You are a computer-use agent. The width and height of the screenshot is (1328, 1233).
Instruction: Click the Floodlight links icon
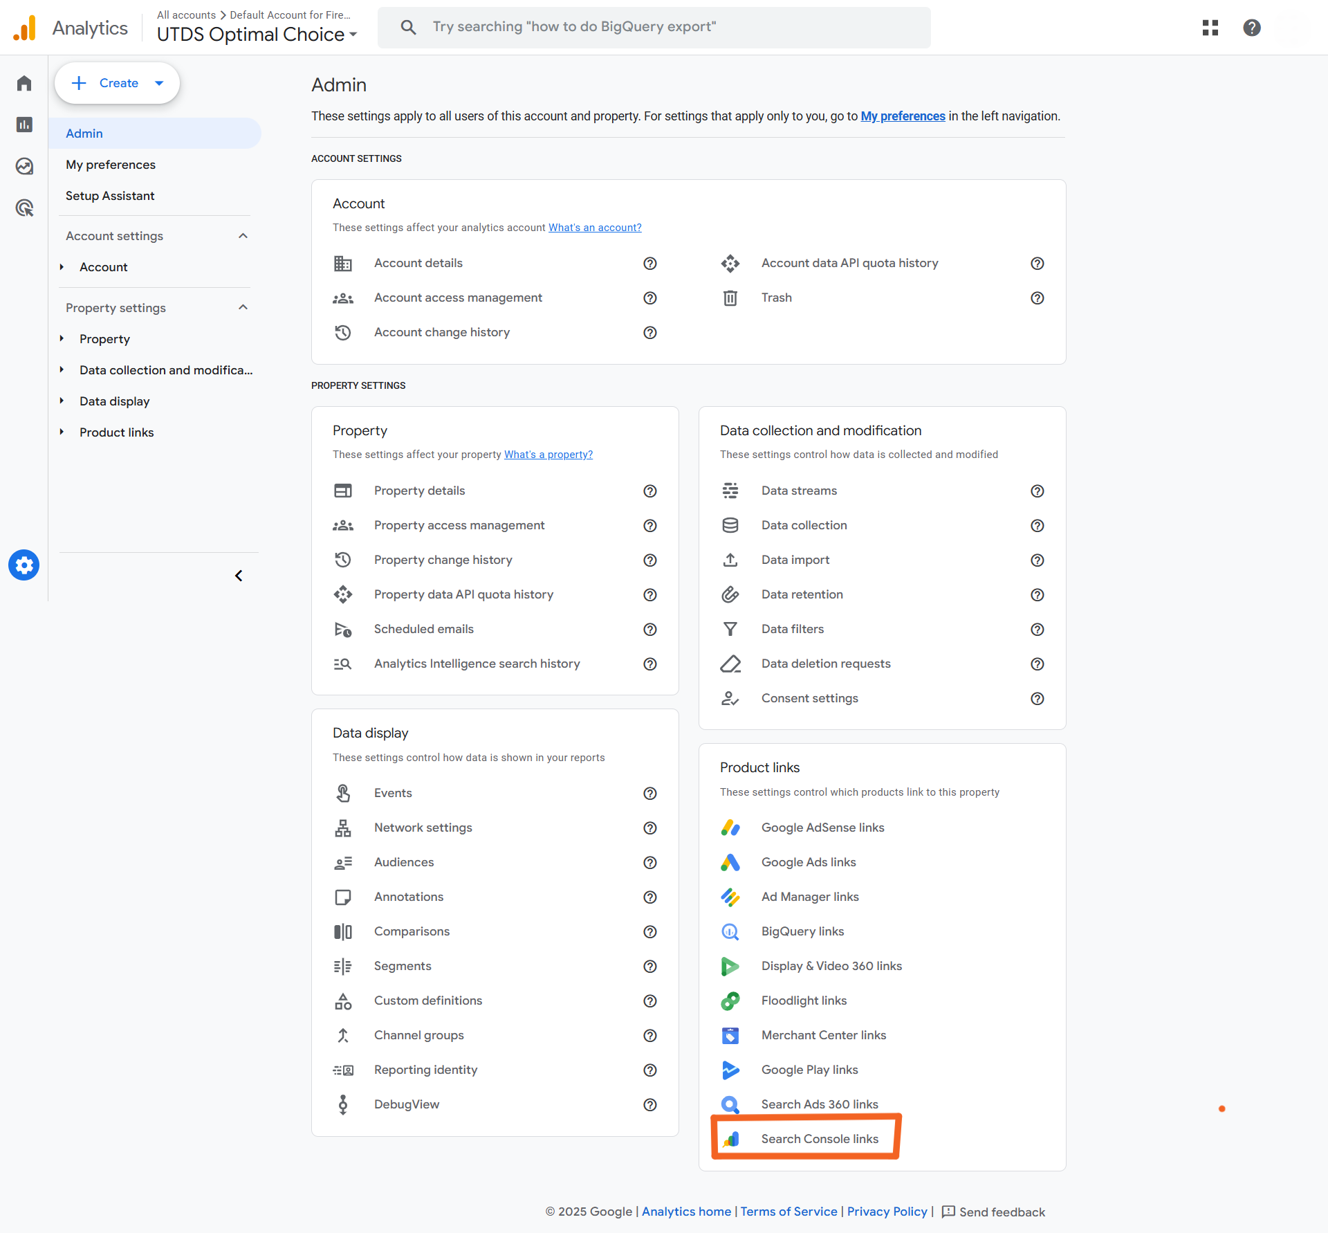click(730, 1001)
